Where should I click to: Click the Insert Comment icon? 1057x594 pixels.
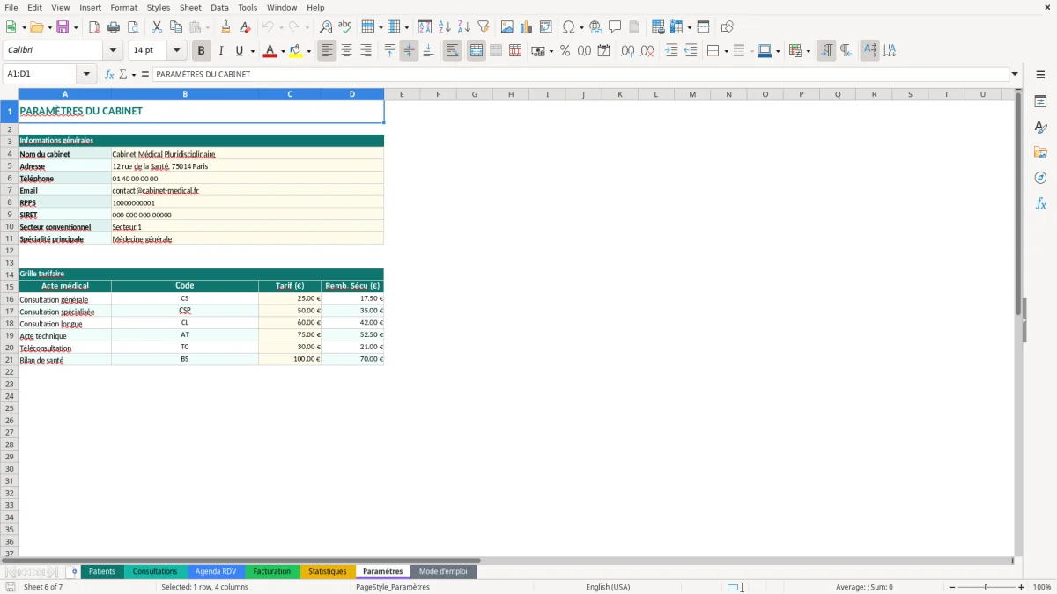tap(615, 27)
